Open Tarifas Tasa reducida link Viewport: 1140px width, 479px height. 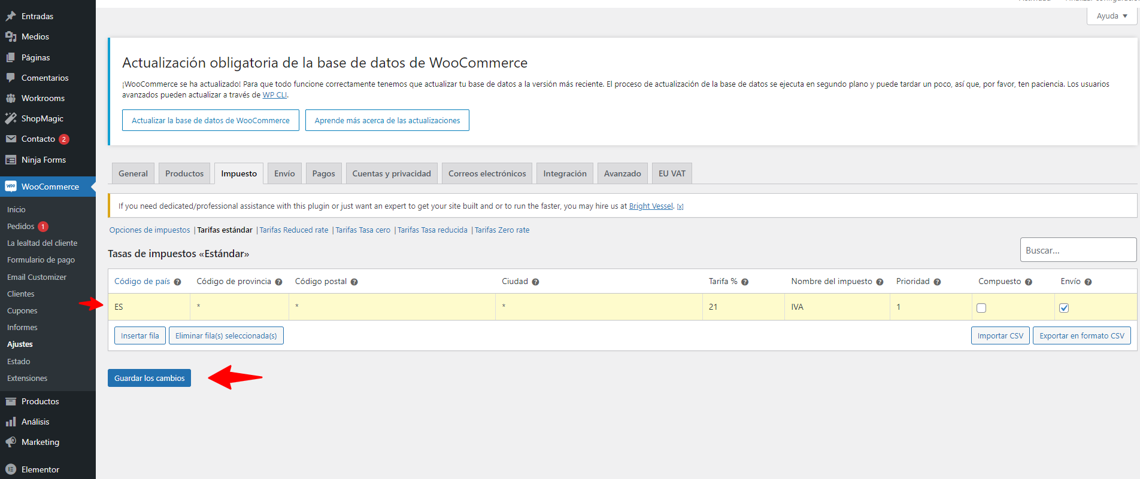(432, 230)
